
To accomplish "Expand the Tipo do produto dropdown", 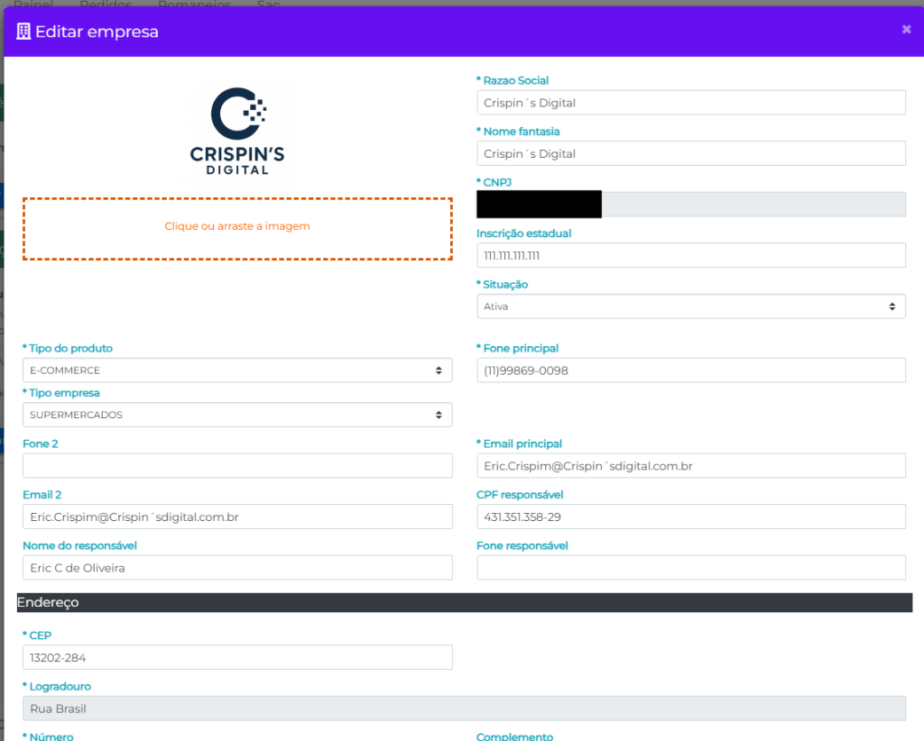I will pos(237,370).
